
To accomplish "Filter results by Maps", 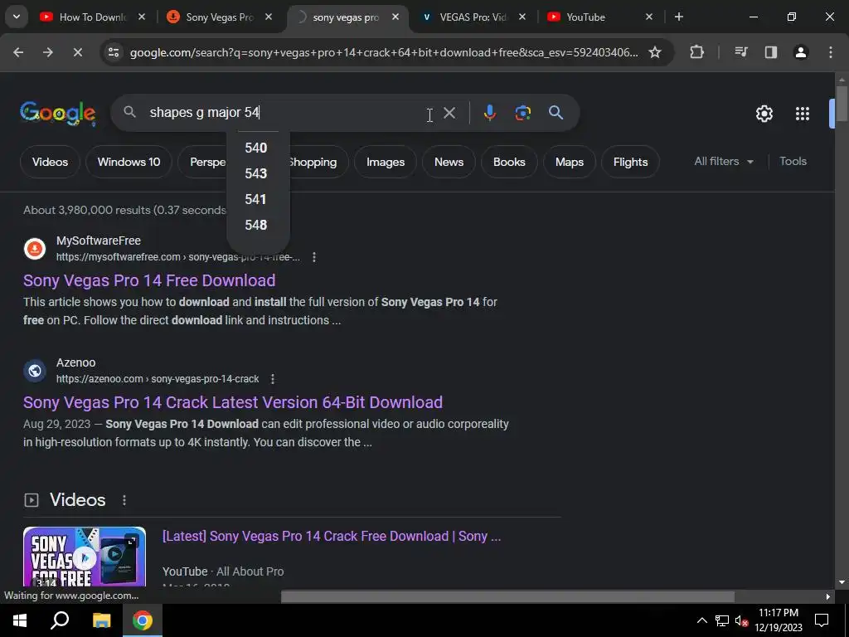I will click(x=570, y=162).
